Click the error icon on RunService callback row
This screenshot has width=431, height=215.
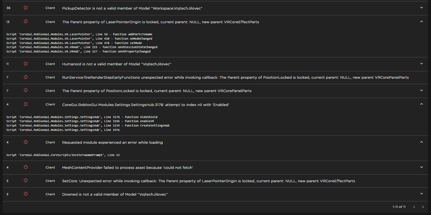(x=25, y=77)
